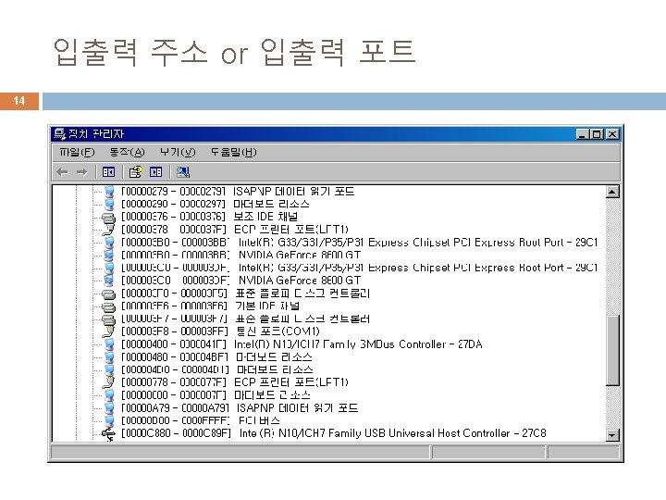This screenshot has width=666, height=500.
Task: Click drive icon for 000003F0 floppy disk controller
Action: (x=109, y=294)
